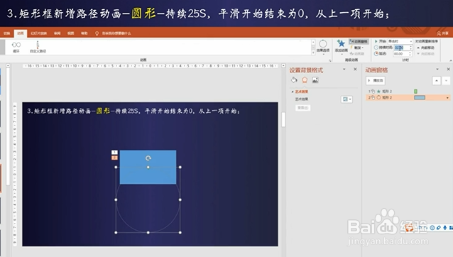
Task: Expand the animation gallery more button
Action: click(313, 53)
